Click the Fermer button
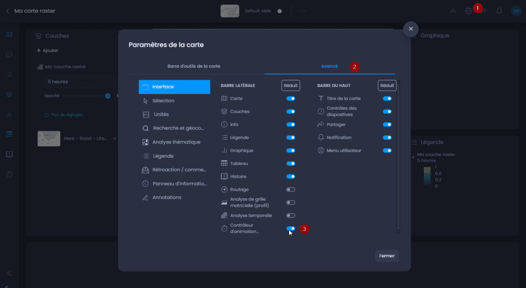Screen dimensions: 526x288 tap(387, 256)
